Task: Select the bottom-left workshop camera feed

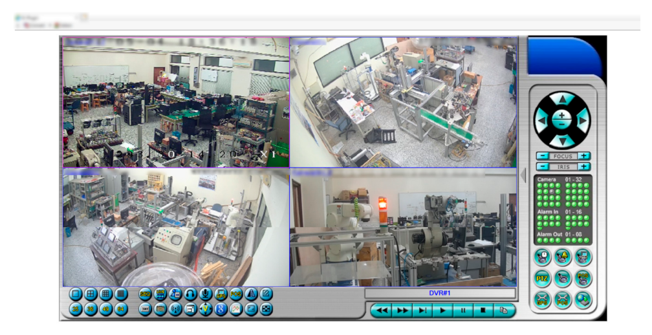Action: click(176, 228)
